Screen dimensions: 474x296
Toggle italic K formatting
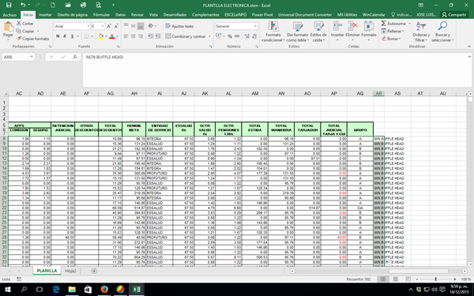coord(65,36)
